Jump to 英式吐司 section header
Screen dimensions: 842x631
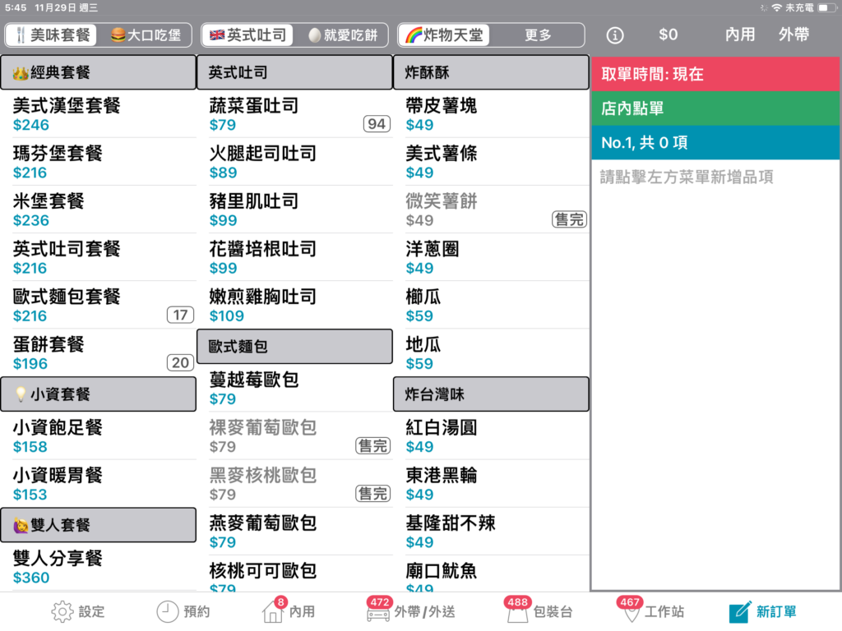pyautogui.click(x=295, y=72)
